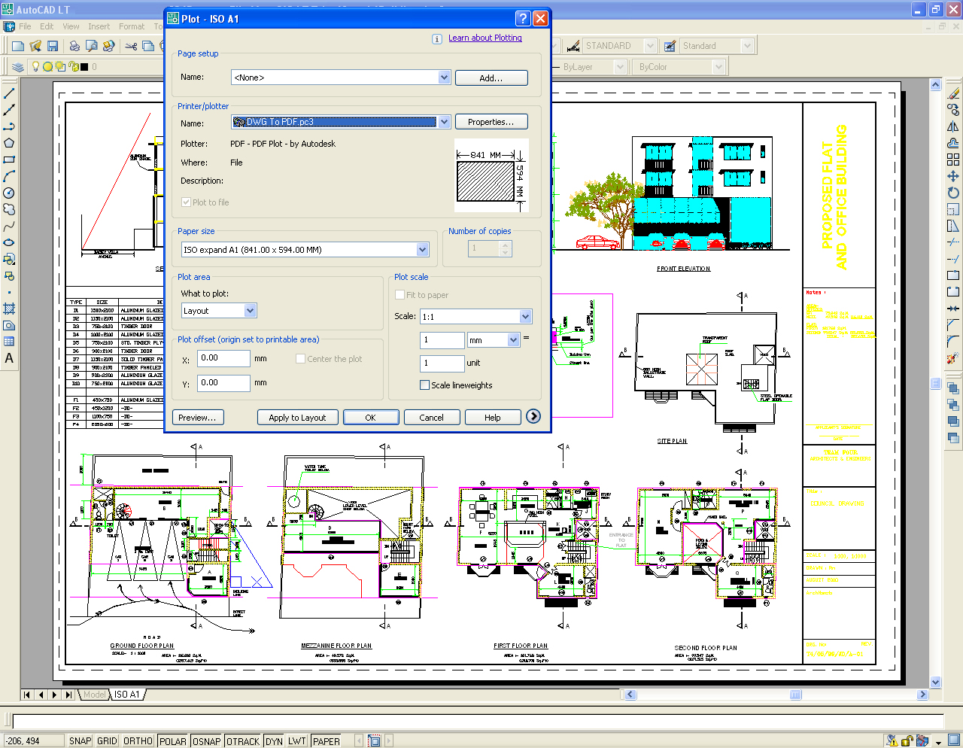
Task: Open the Insert menu
Action: point(99,26)
